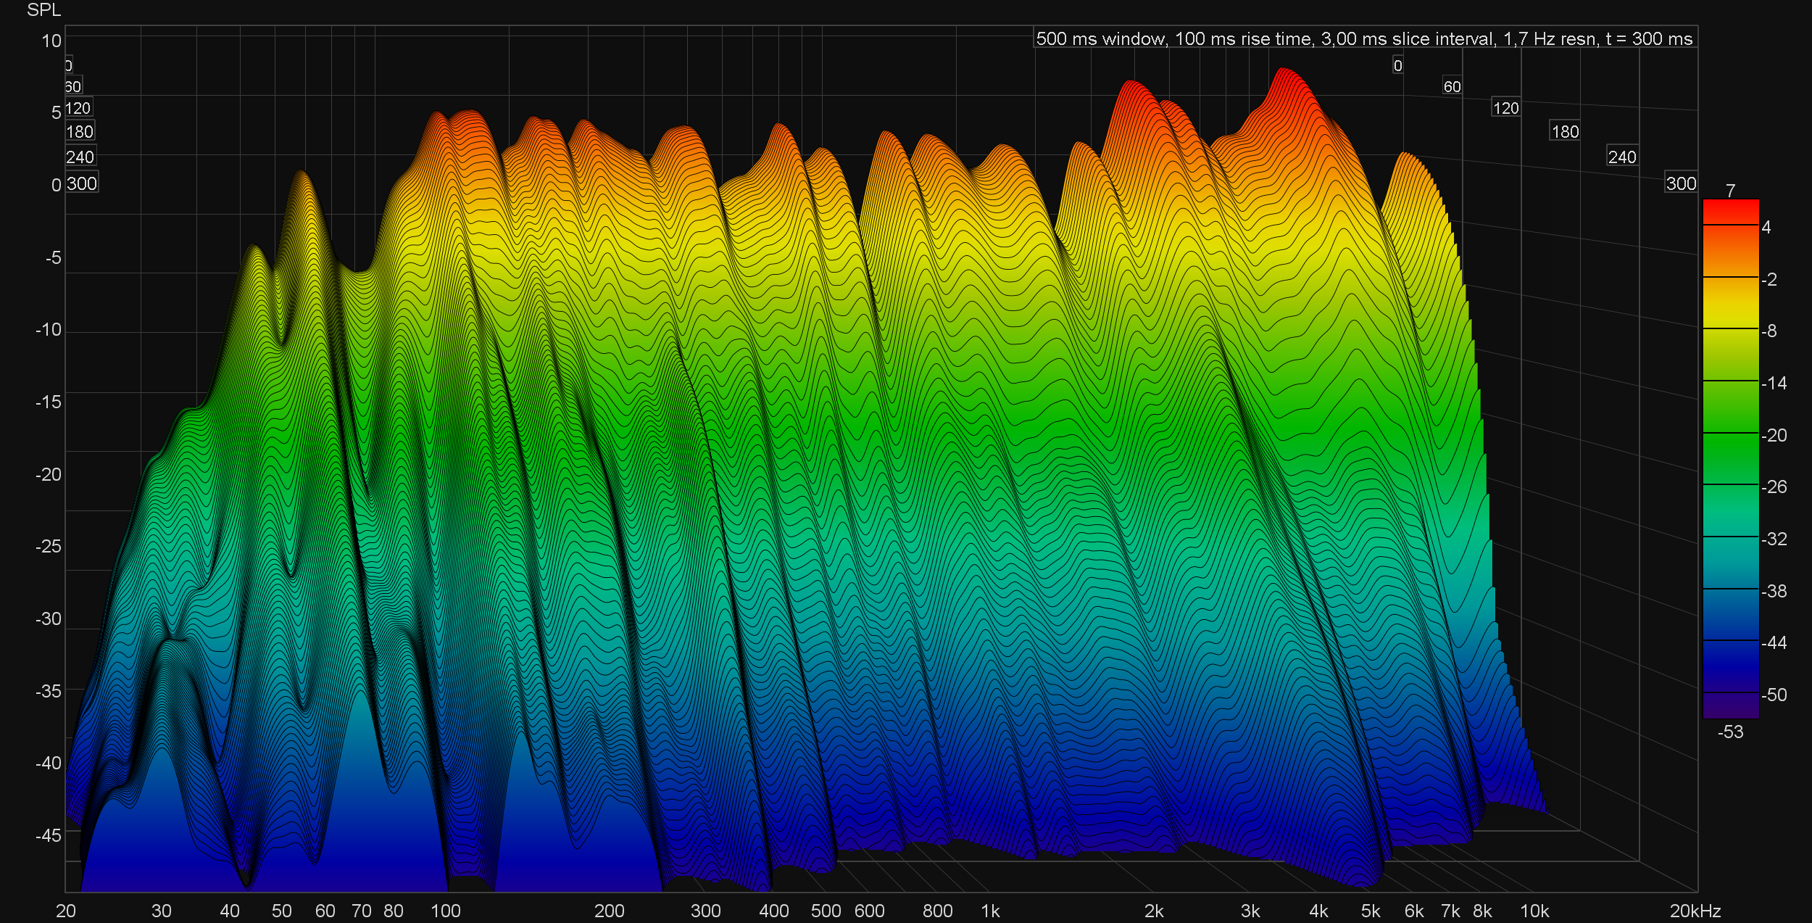Click the waterfall info text at top

[1364, 38]
